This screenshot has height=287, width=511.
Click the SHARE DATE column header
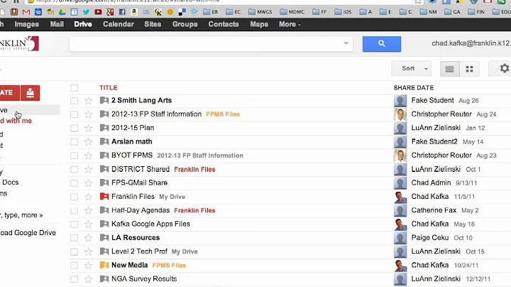tap(414, 87)
